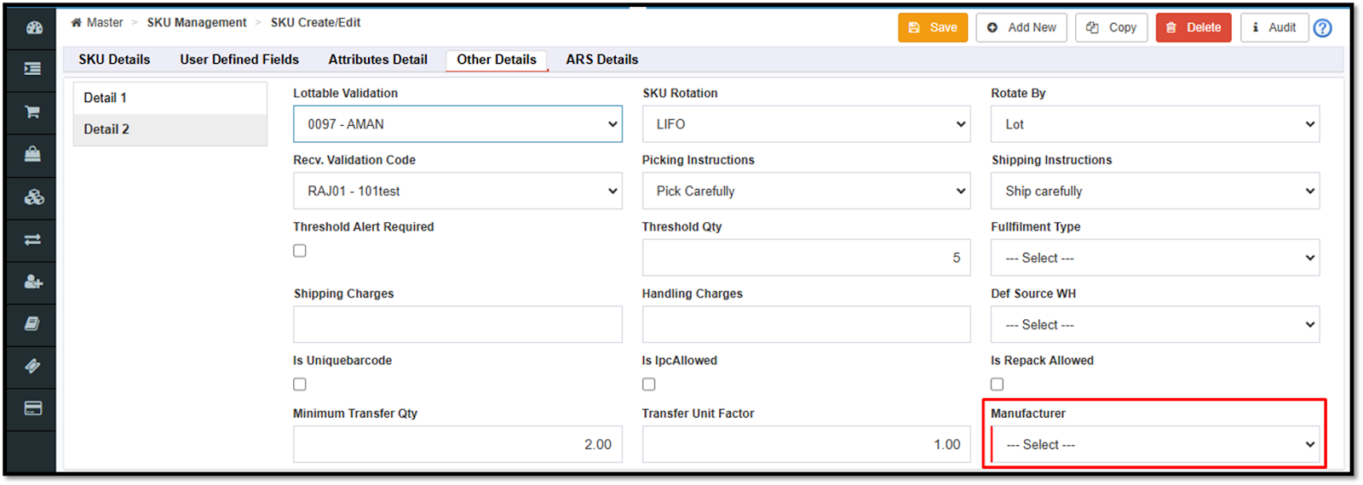Screen dimensions: 1363x485
Task: Open the shopping cart icon in sidebar
Action: [33, 111]
